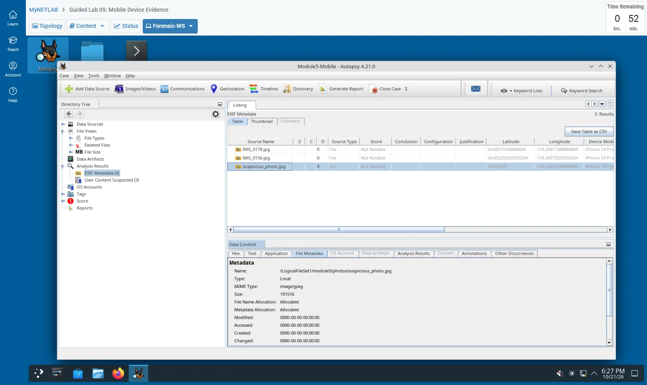Open Firefox from the taskbar
This screenshot has height=385, width=647.
coord(118,373)
